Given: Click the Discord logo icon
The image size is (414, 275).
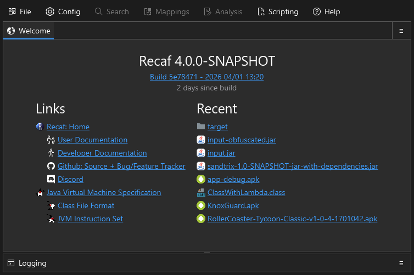Looking at the screenshot, I should (51, 179).
